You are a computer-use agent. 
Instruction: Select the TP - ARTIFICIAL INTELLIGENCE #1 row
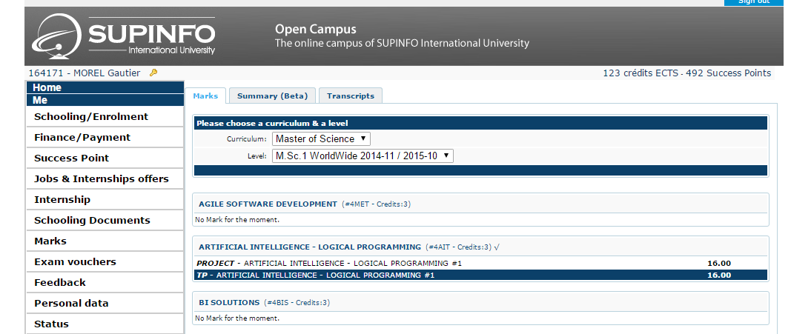(481, 275)
